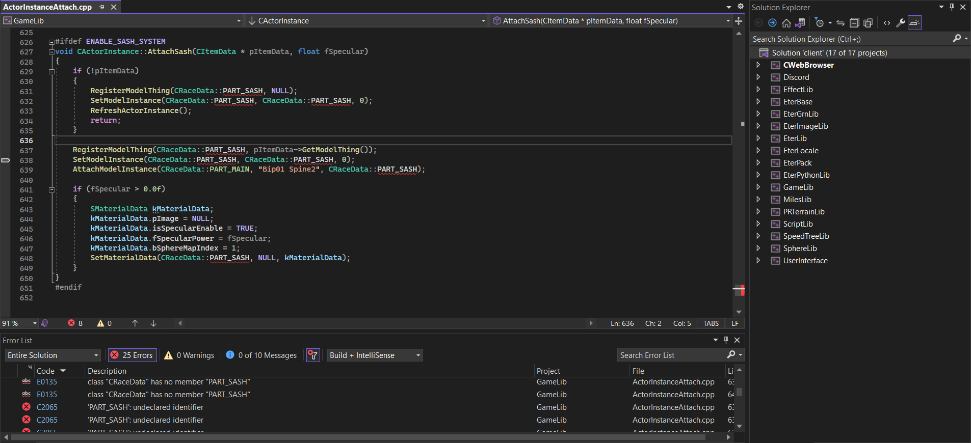Click Sync with Active Document icon
The height and width of the screenshot is (443, 971).
841,23
